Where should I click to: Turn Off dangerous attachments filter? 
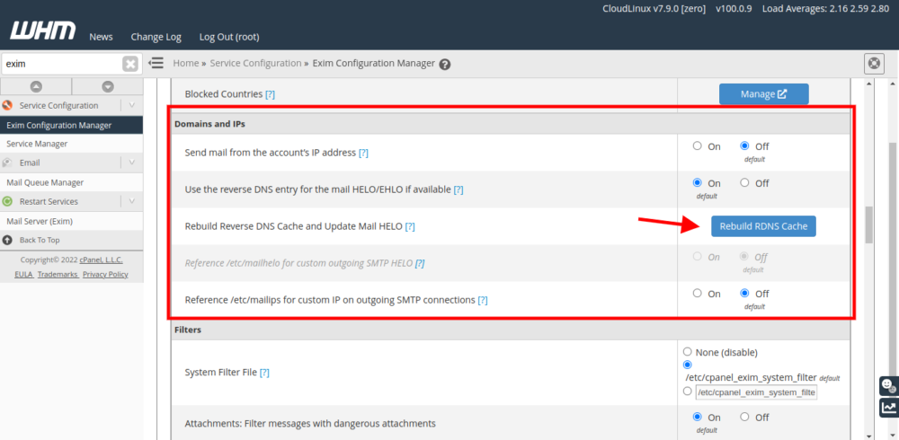744,417
